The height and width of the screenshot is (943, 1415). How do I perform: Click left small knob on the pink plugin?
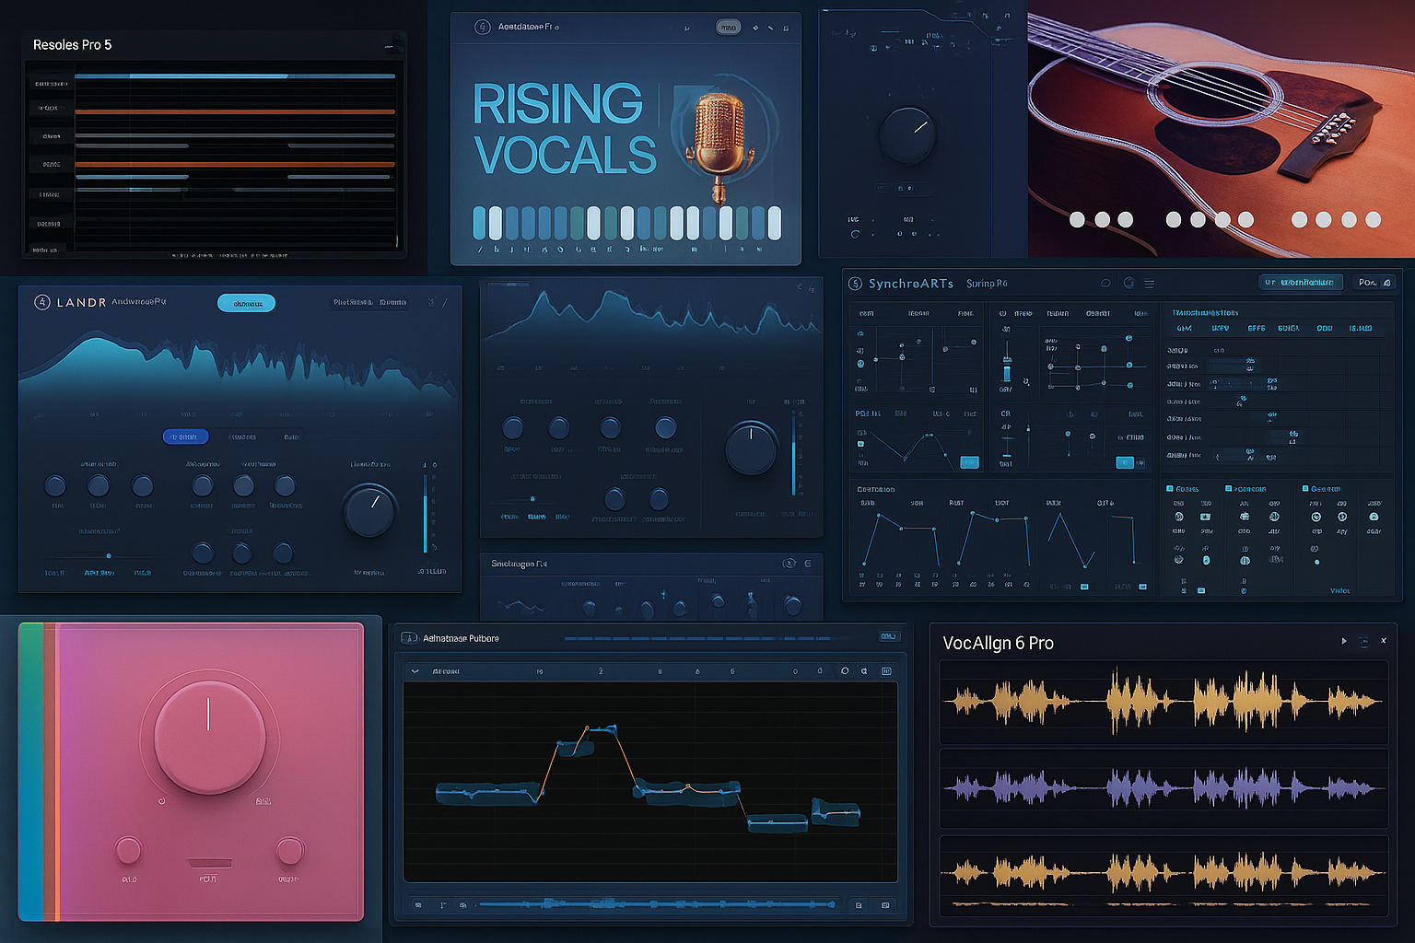pos(128,849)
